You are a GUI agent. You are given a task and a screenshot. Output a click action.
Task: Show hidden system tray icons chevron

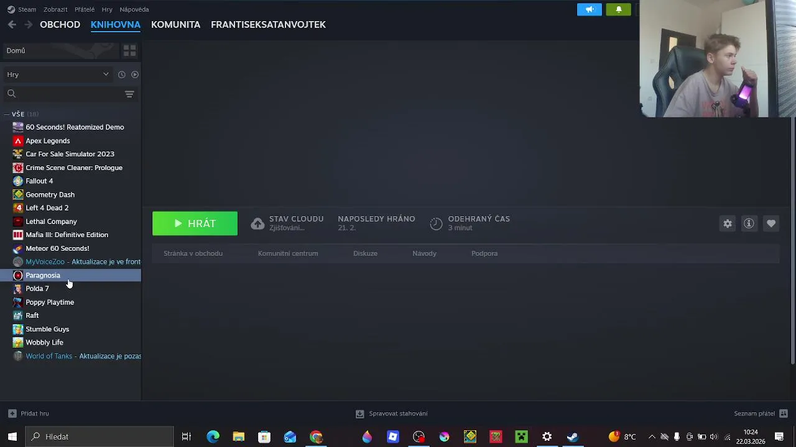pyautogui.click(x=652, y=436)
